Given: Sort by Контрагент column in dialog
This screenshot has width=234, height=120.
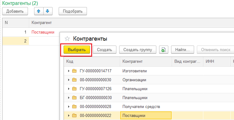Looking at the screenshot, I should click(146, 62).
